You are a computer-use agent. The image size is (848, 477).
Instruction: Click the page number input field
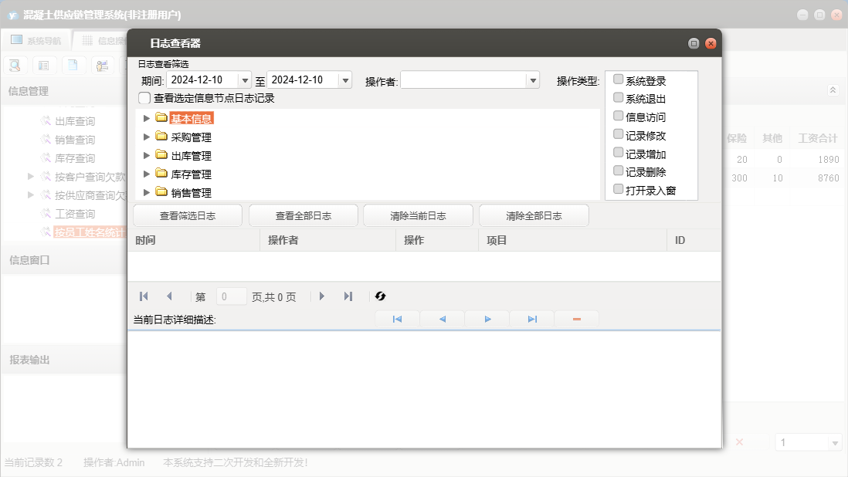point(232,296)
